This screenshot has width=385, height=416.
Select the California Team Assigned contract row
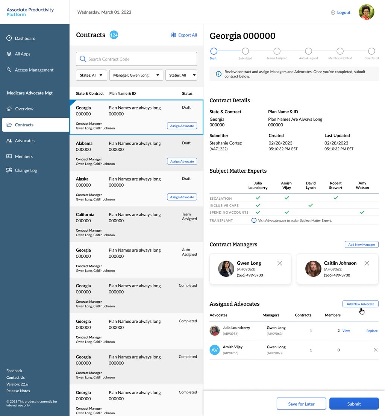pos(136,224)
